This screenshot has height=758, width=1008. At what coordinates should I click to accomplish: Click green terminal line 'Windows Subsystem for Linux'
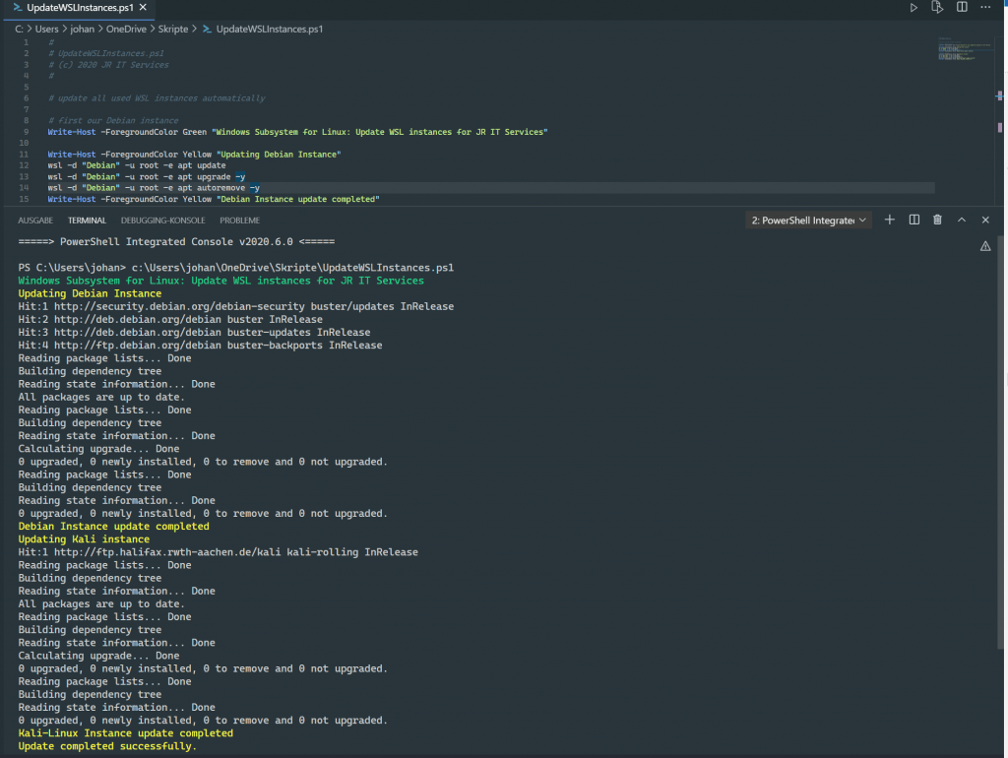click(221, 281)
